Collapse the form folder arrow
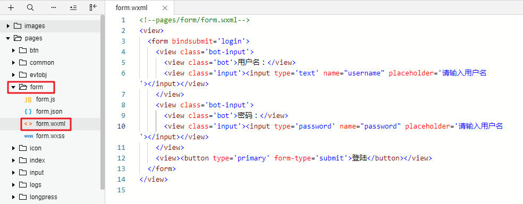The image size is (523, 204). [13, 87]
